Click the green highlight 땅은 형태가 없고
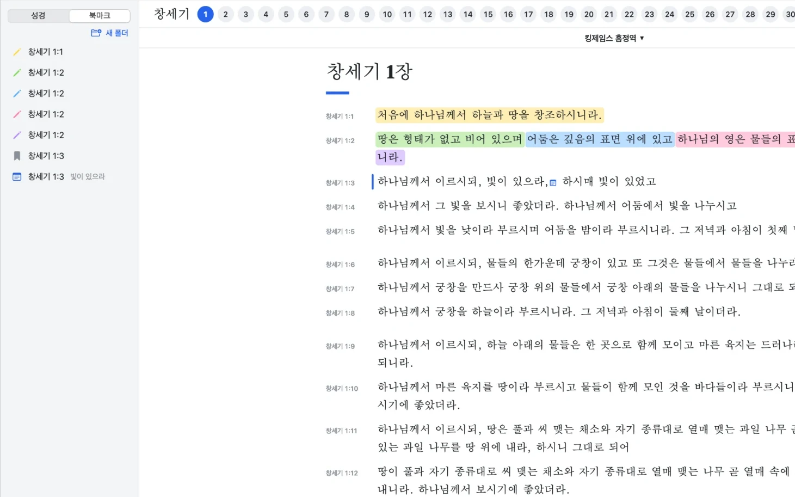 pos(449,139)
